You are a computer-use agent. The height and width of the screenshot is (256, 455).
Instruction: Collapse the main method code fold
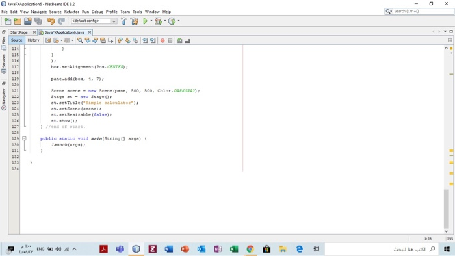tap(25, 138)
